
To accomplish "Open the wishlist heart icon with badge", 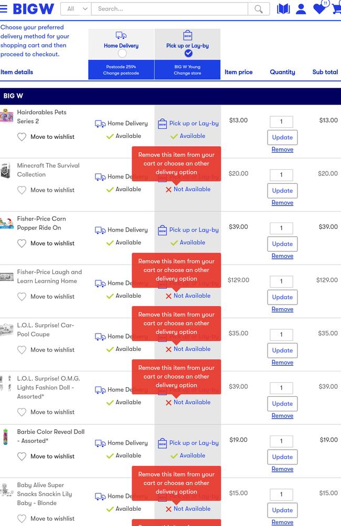I will (320, 8).
